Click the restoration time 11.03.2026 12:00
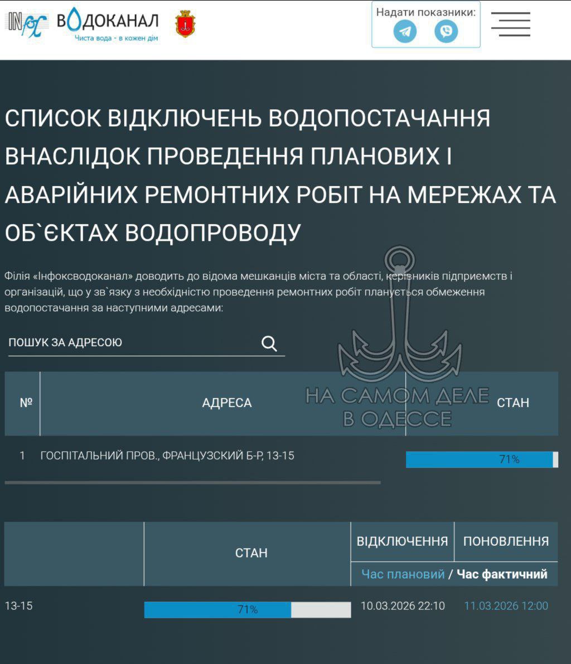This screenshot has height=664, width=571. (506, 606)
